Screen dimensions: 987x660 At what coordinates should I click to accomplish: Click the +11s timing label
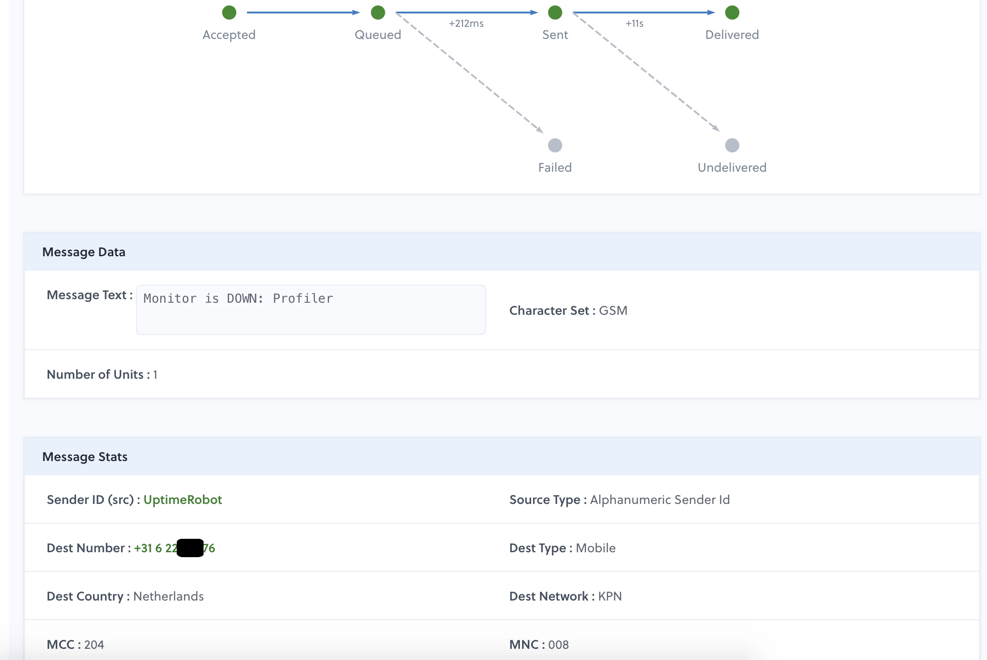click(x=634, y=24)
